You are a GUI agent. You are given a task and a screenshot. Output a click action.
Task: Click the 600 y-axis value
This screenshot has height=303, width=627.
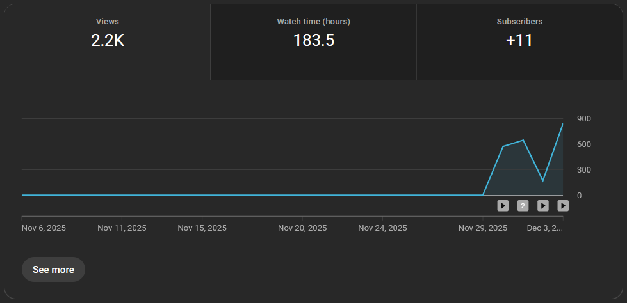(x=584, y=144)
